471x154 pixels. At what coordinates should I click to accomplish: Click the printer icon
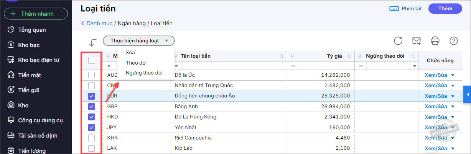tap(435, 41)
